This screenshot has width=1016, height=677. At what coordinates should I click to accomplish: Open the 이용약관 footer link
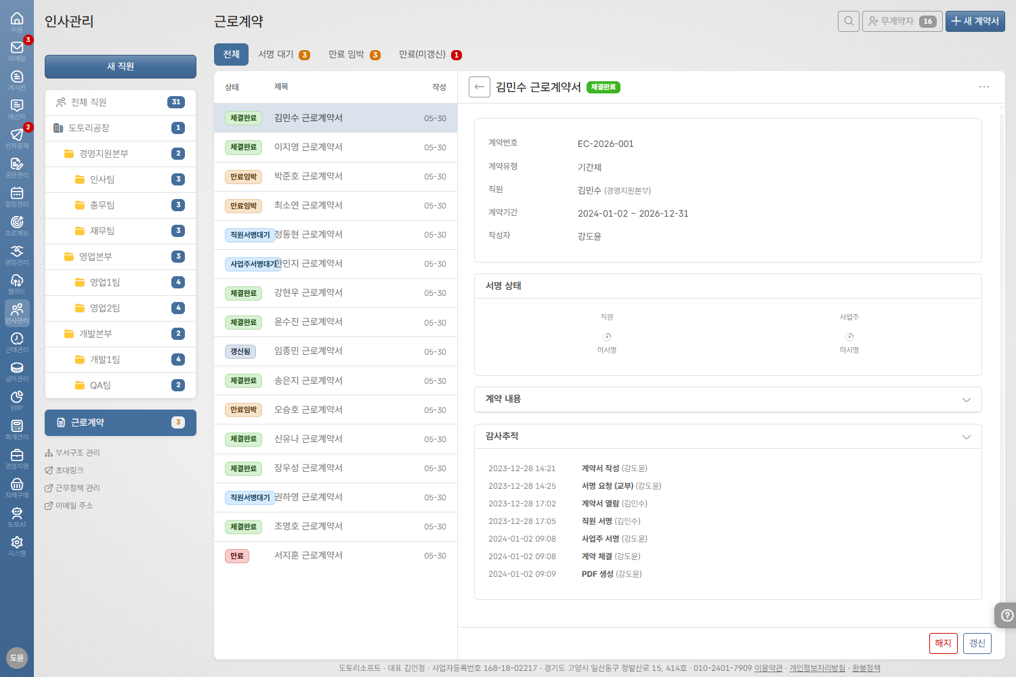click(768, 668)
